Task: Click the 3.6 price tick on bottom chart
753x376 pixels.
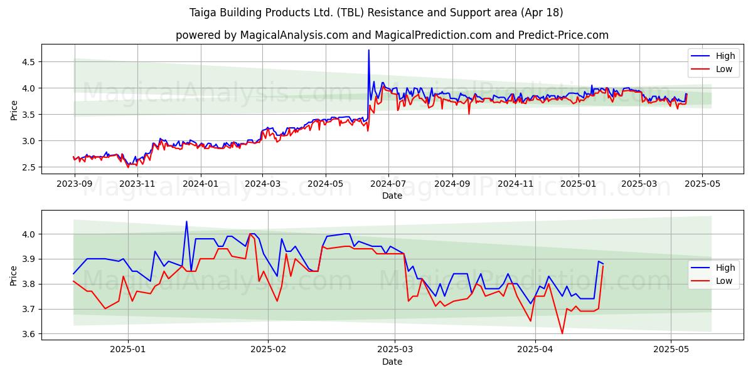Action: 30,334
